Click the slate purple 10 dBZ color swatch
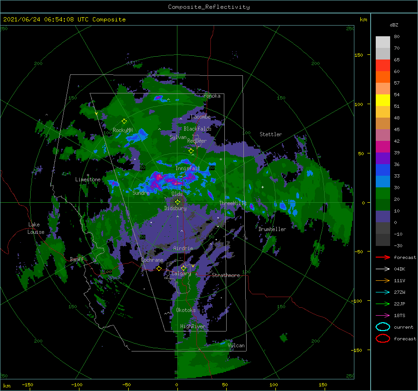The width and height of the screenshot is (418, 391). [x=383, y=216]
